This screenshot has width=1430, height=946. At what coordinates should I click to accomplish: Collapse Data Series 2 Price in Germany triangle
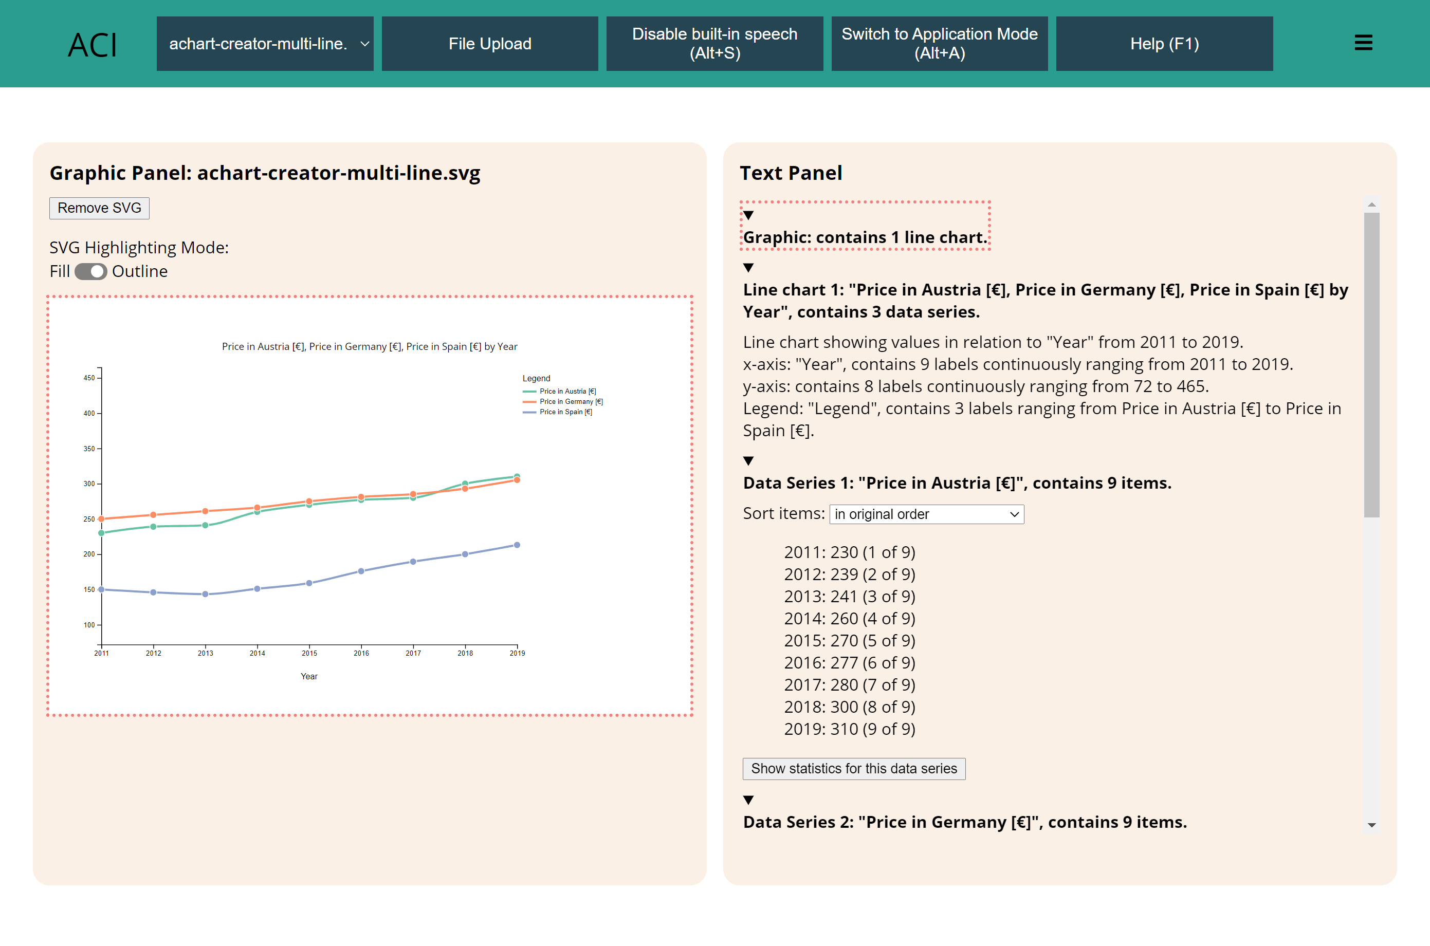[748, 800]
